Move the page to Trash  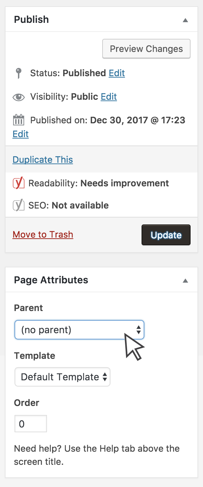(43, 234)
